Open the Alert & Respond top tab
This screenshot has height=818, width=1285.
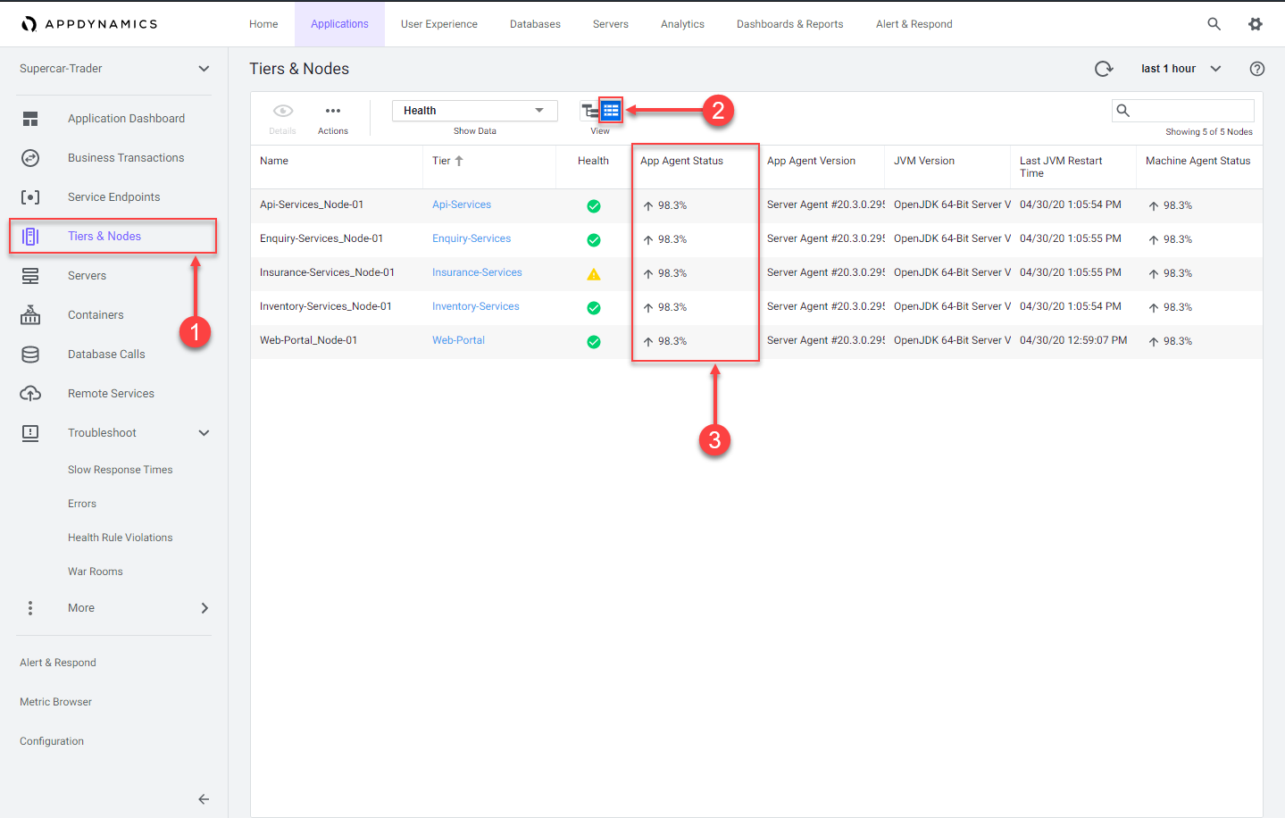(x=914, y=24)
